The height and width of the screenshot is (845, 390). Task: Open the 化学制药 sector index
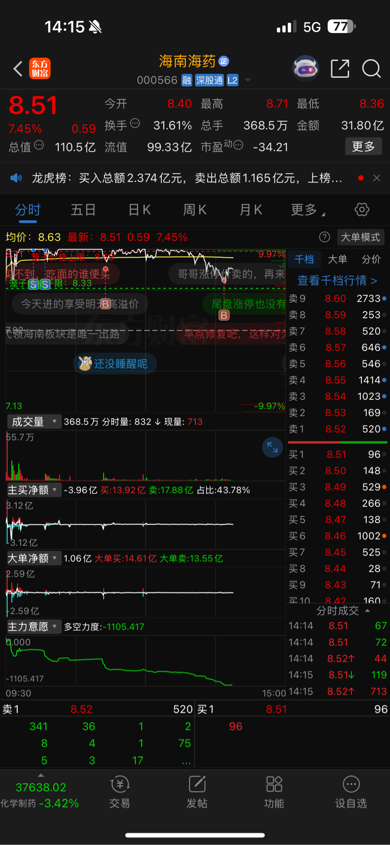(x=40, y=803)
